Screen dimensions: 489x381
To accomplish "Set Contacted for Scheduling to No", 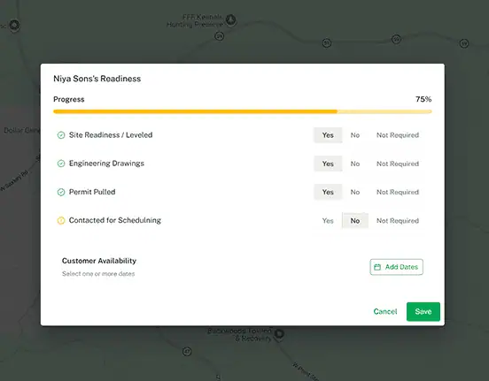I will tap(355, 221).
